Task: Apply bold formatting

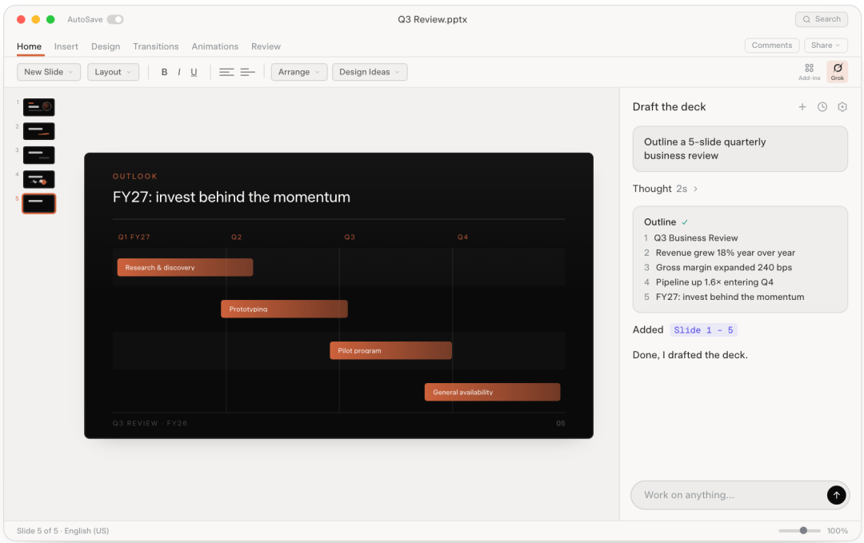Action: click(x=164, y=72)
